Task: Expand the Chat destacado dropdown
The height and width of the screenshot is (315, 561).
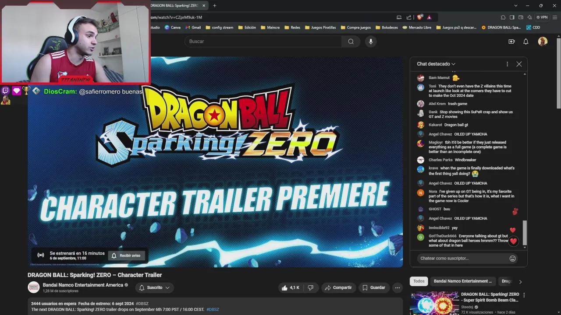Action: [x=436, y=64]
